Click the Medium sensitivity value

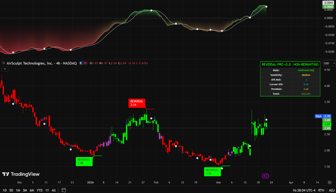pyautogui.click(x=306, y=75)
